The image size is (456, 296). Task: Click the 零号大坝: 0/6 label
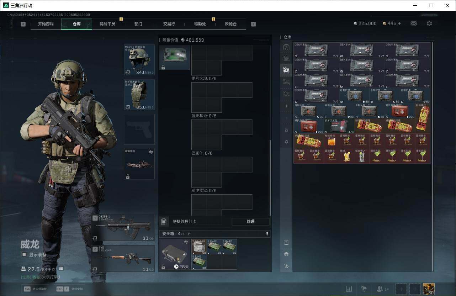click(x=204, y=79)
